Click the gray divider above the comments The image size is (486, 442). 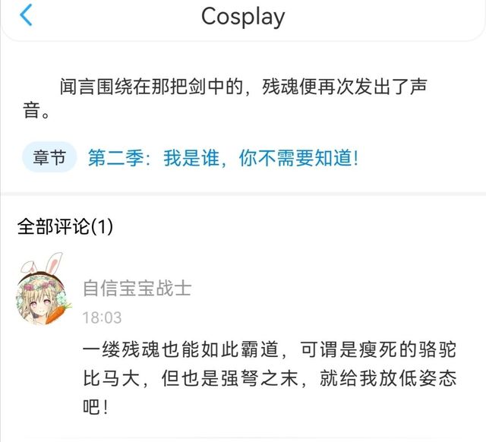[x=243, y=194]
